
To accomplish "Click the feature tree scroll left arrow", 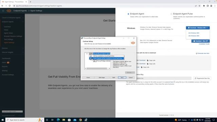I will [x=85, y=68].
